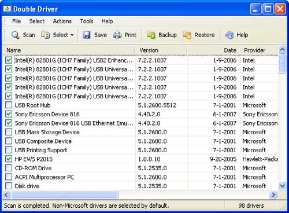Click the Help toolbar icon
Screen dimensions: 289x213
(x=229, y=35)
